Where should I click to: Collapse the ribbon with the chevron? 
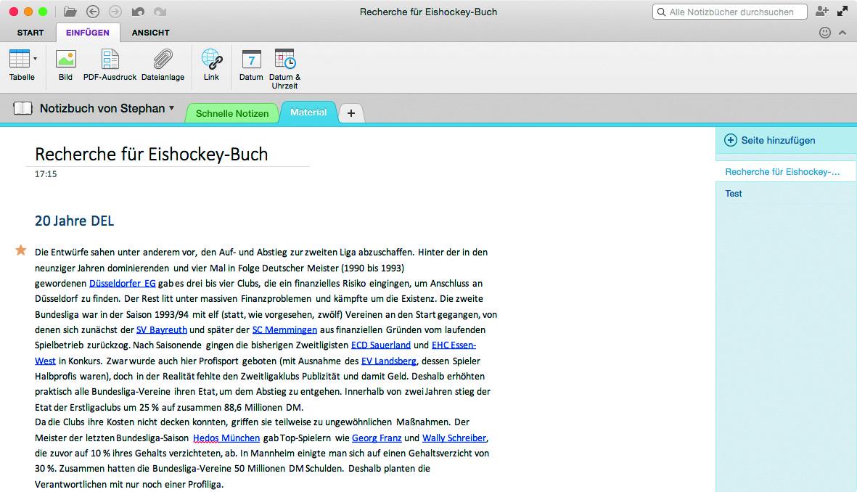pos(842,33)
